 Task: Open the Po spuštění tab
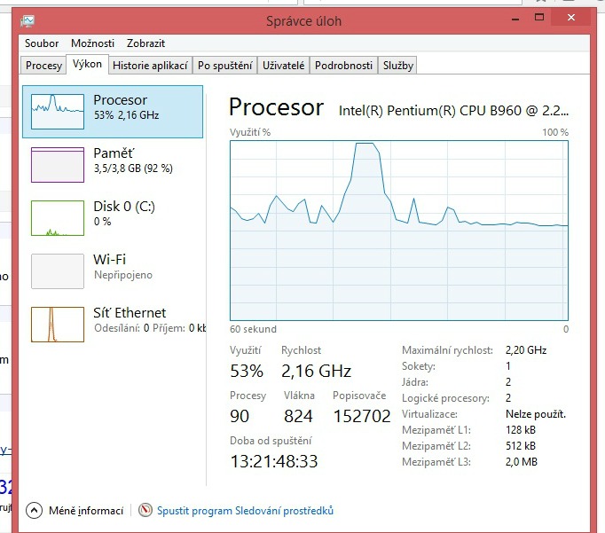click(x=225, y=66)
